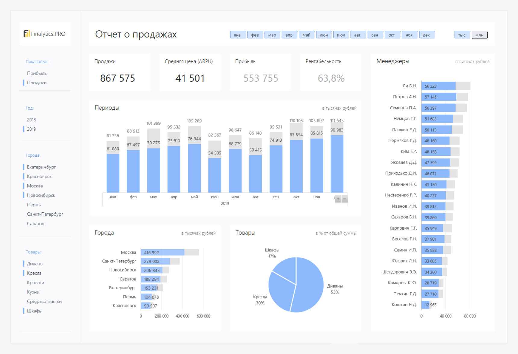
Task: Toggle Средство чистки product filter
Action: point(44,301)
